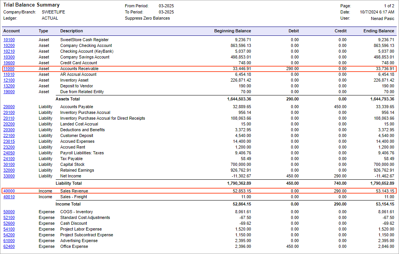This screenshot has width=399, height=254.
Task: Click account 19000 link
Action: (9, 92)
